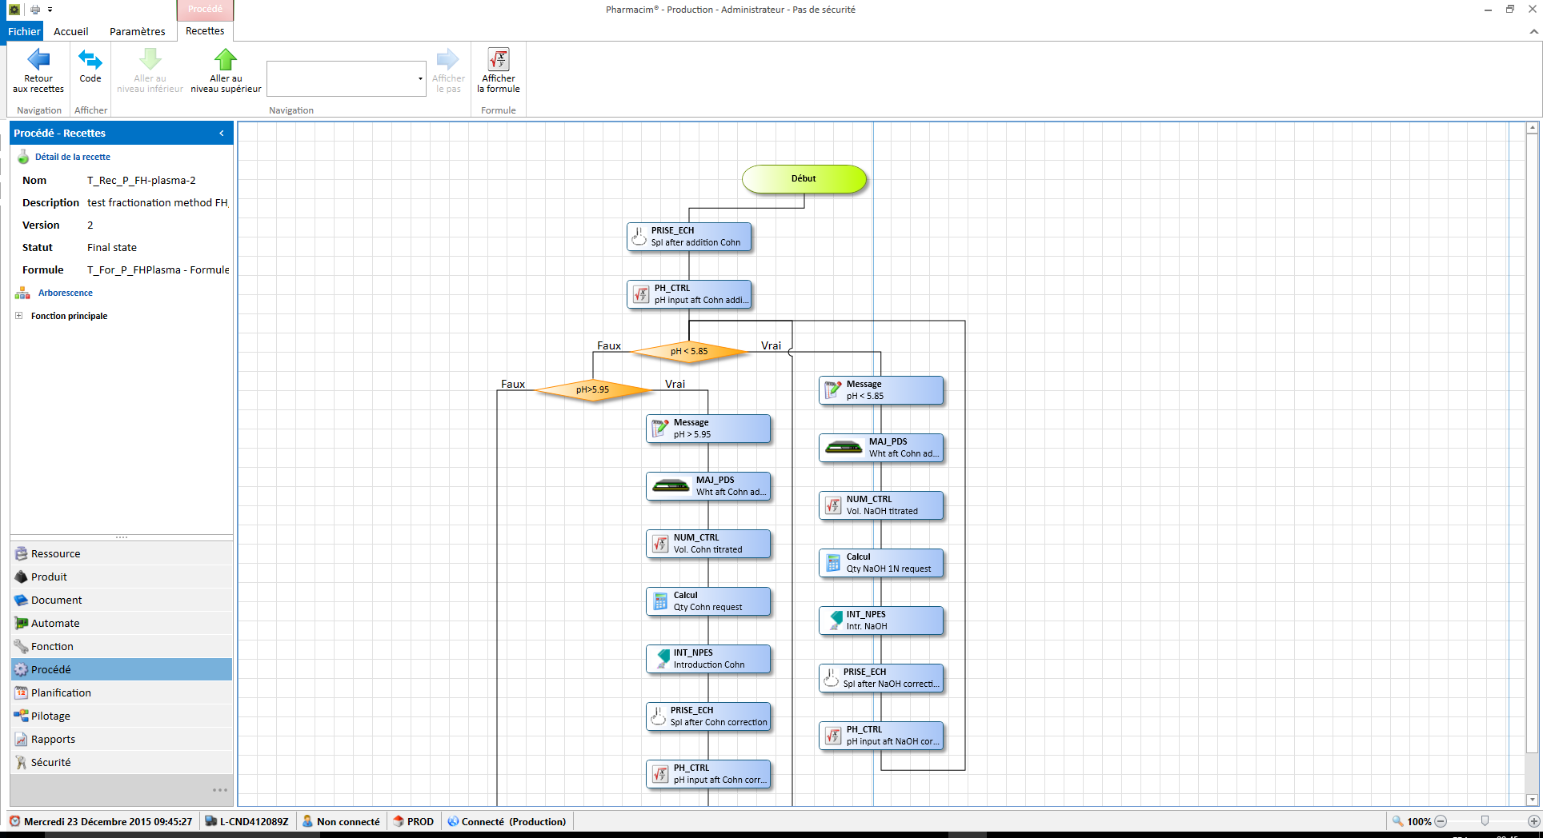Select the PH_CTRL pH input aft NaOH cor step

[881, 736]
